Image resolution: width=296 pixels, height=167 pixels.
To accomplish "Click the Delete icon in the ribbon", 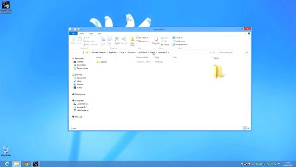I will [117, 40].
